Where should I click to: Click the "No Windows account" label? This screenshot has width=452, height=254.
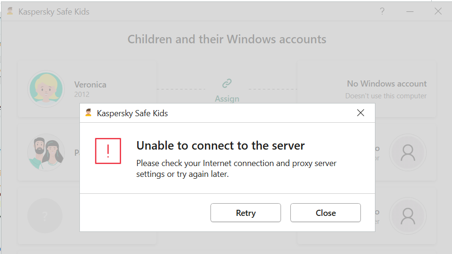pyautogui.click(x=387, y=84)
